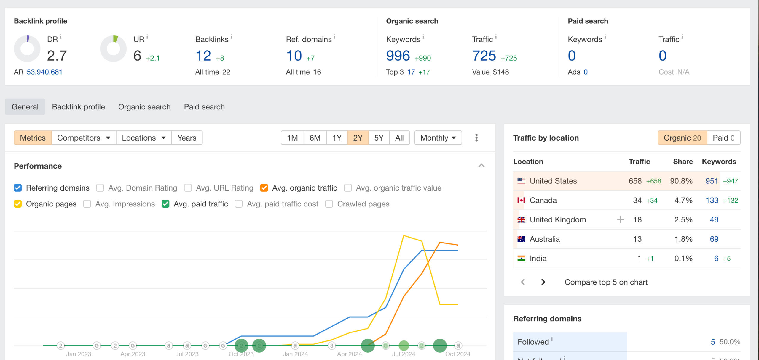This screenshot has height=360, width=759.
Task: Click right arrow in Traffic by location
Action: (543, 282)
